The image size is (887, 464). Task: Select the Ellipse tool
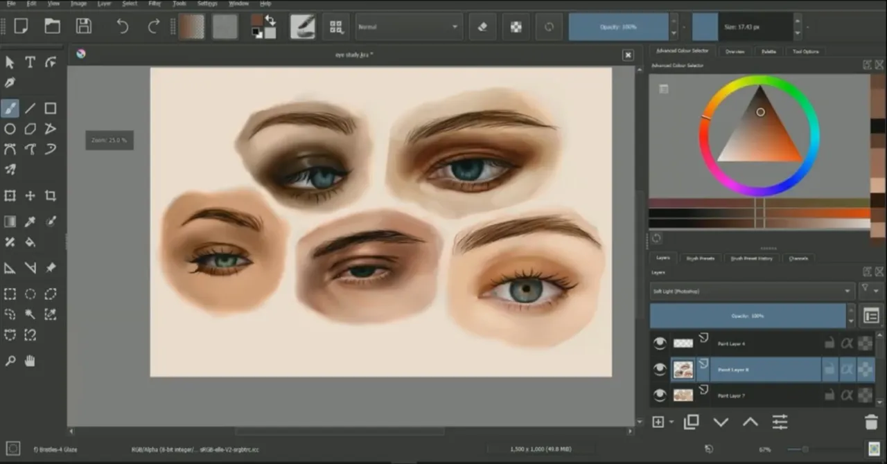pyautogui.click(x=10, y=129)
